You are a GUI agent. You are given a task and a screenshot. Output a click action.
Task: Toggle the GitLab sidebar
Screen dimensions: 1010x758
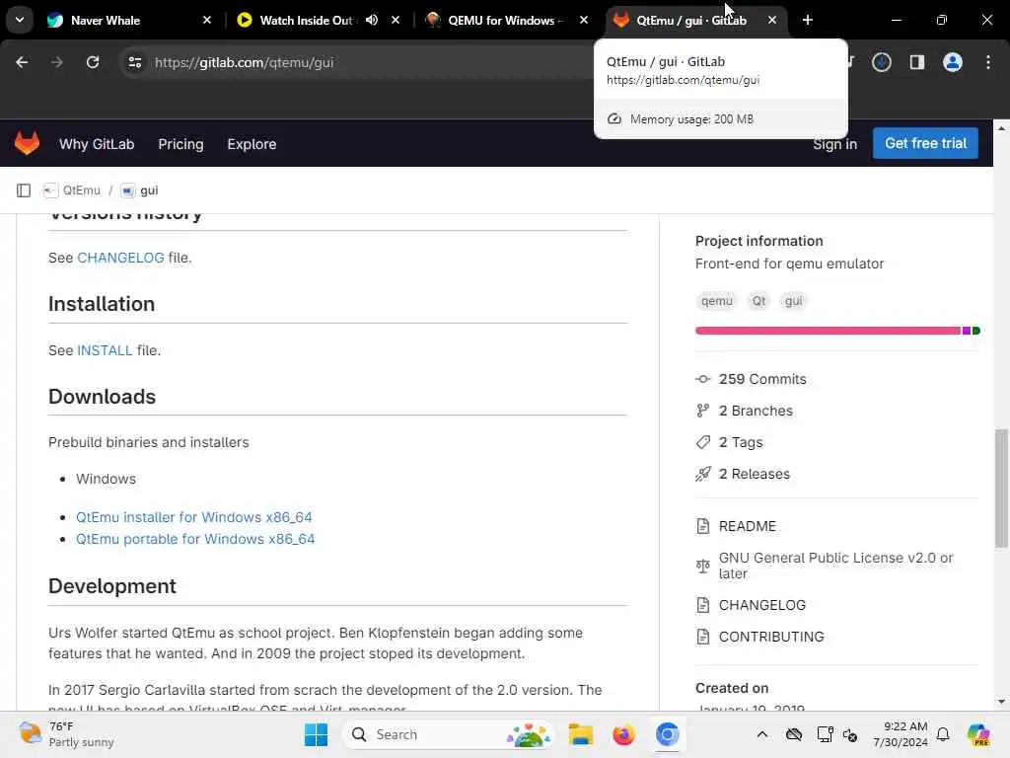[x=24, y=190]
